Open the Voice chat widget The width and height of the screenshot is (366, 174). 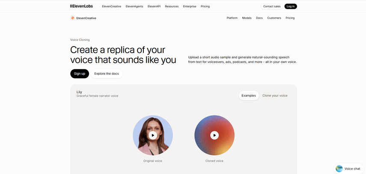(x=349, y=168)
